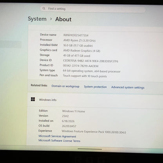The image size is (163, 163).
Task: Click the Windows logo beside Windows info
Action: click(x=33, y=99)
